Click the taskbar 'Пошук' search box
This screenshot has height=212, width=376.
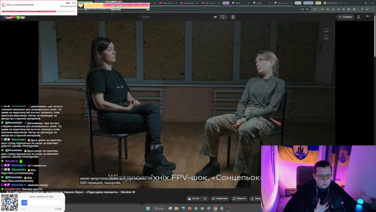click(159, 208)
